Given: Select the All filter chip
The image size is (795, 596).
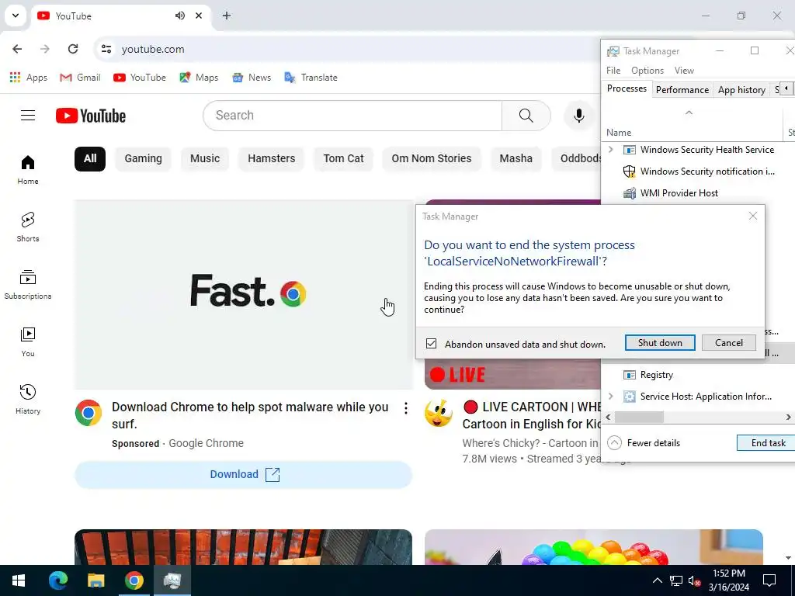Looking at the screenshot, I should click(90, 158).
